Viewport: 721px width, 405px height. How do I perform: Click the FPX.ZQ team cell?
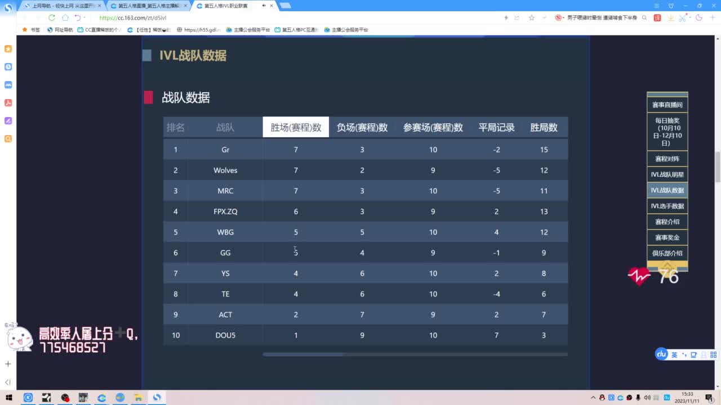pyautogui.click(x=225, y=211)
